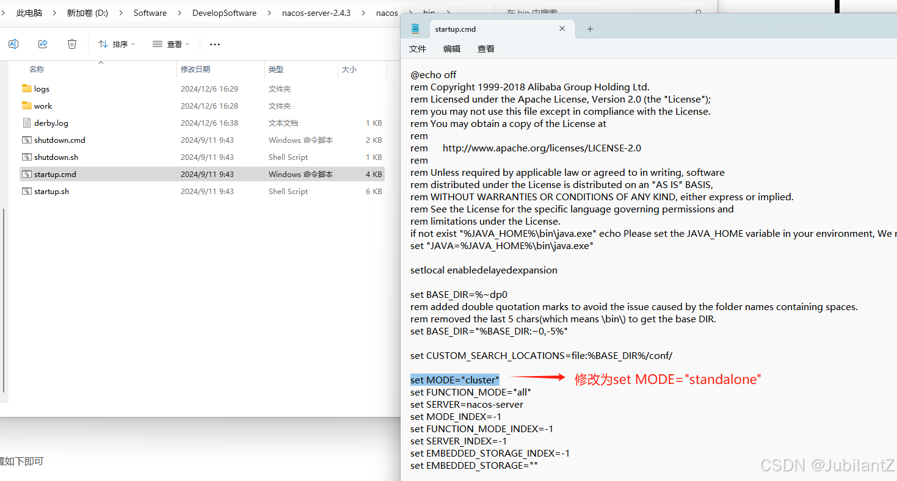Select the derby.log file icon

tap(26, 123)
